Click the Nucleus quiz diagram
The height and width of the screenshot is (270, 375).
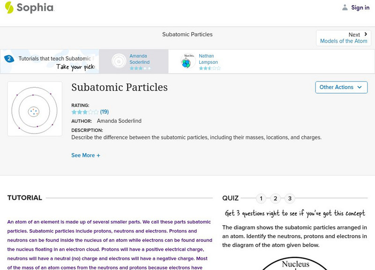295,263
